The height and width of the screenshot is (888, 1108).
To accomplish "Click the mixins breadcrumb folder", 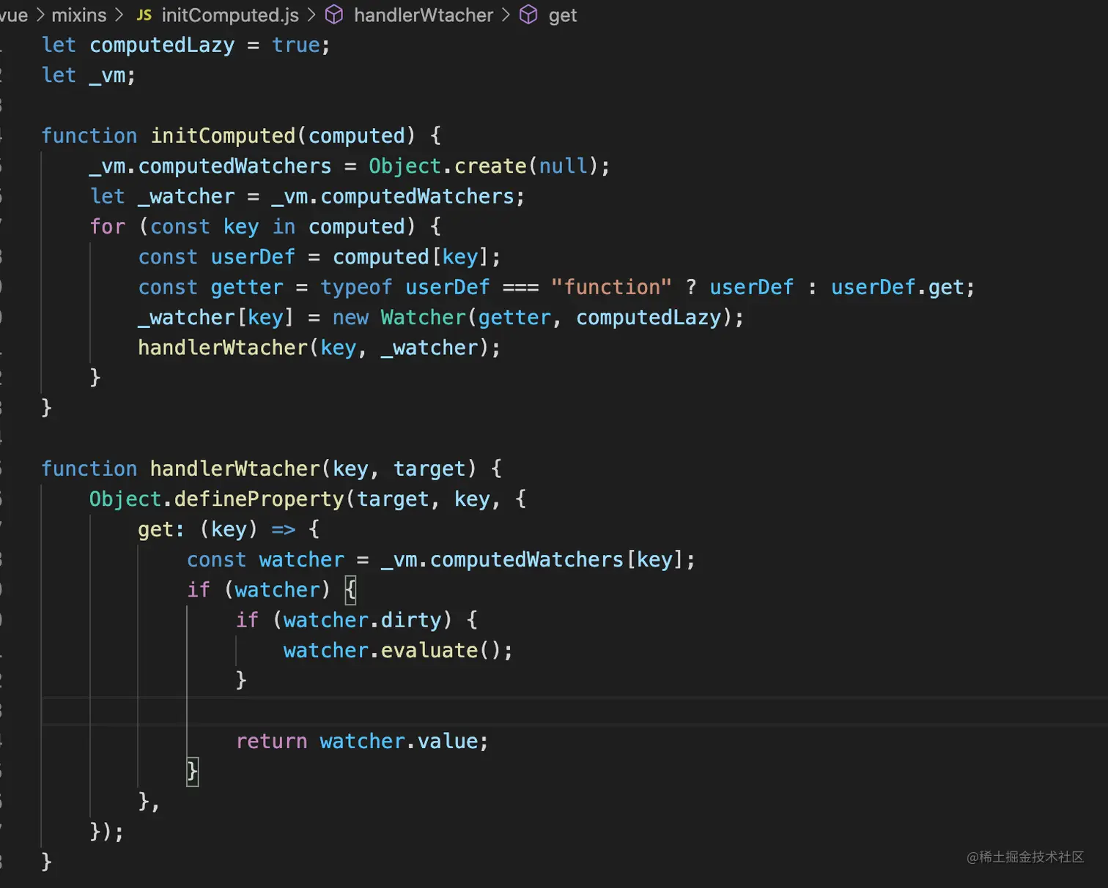I will click(78, 15).
